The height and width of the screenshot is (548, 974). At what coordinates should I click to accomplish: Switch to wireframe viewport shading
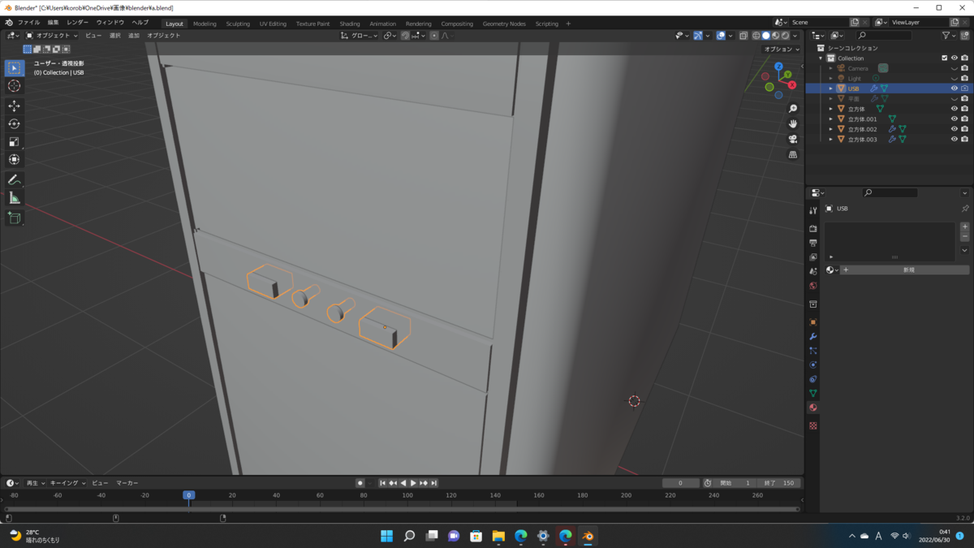click(756, 36)
